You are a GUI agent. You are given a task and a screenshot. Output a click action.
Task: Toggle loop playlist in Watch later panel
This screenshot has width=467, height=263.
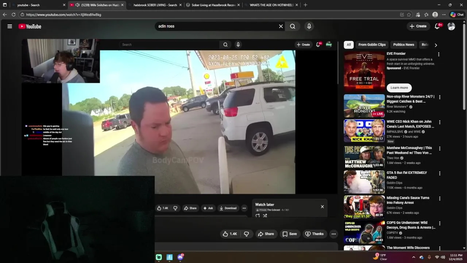point(258,216)
